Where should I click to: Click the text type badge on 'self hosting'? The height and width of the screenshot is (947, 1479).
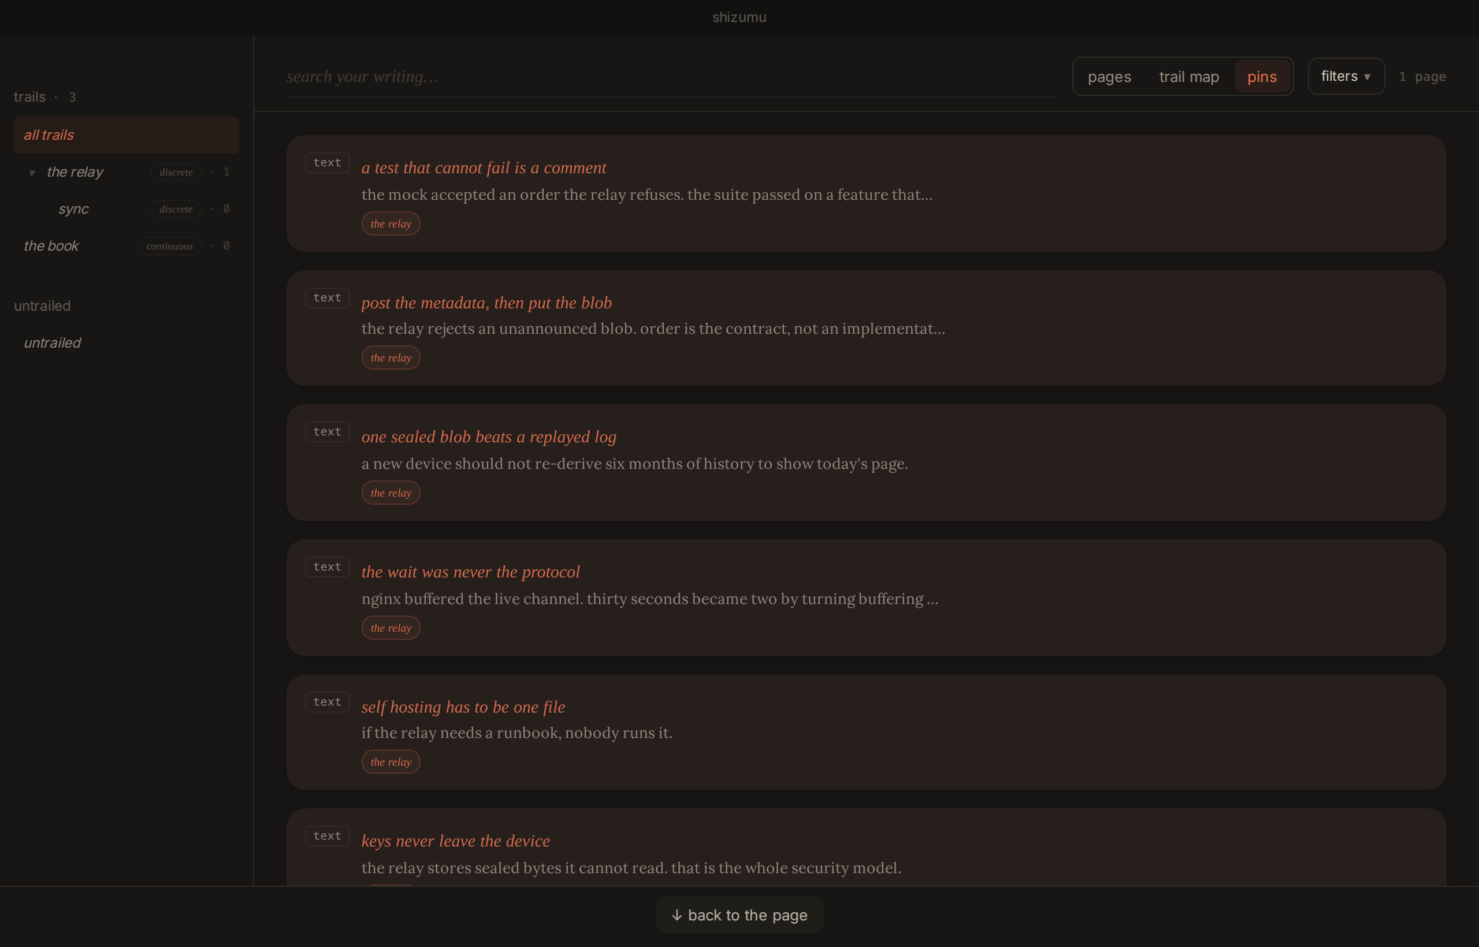(328, 702)
